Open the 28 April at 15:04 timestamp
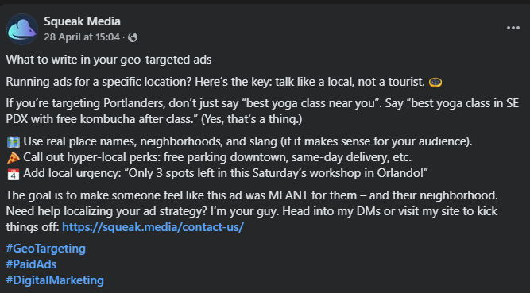This screenshot has height=293, width=530. (x=82, y=37)
